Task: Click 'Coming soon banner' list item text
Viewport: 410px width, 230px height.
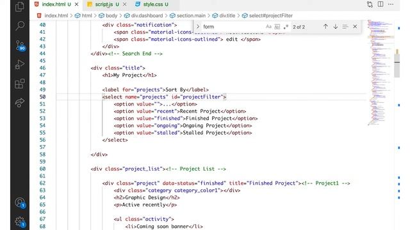Action: [163, 226]
